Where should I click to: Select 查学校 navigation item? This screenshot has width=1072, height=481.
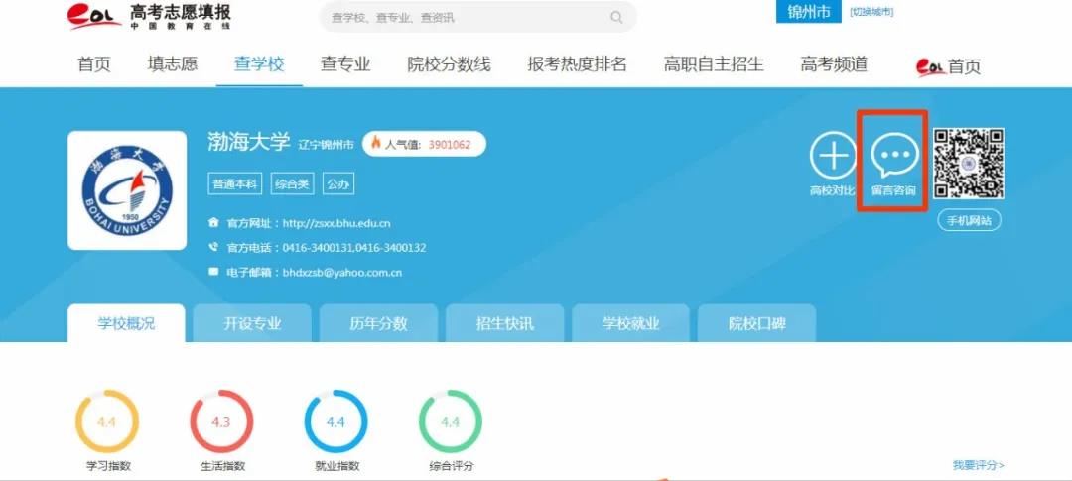(259, 64)
